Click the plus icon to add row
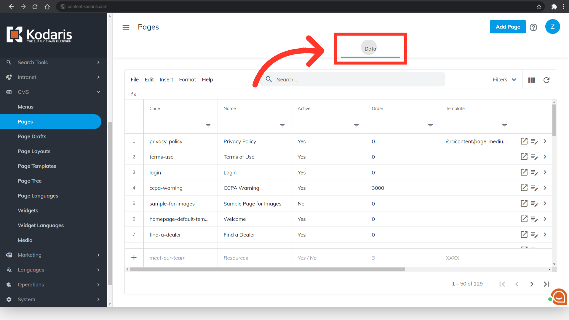 pyautogui.click(x=134, y=258)
